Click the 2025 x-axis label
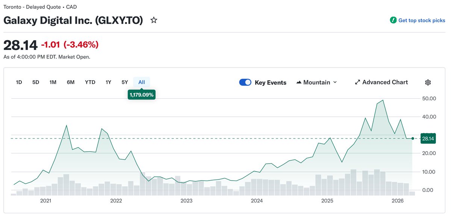Screen dimensions: 451x217 (x=327, y=201)
